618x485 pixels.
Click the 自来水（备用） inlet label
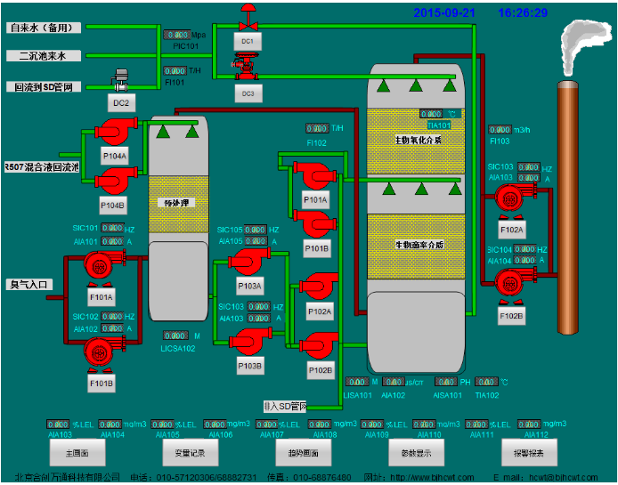point(44,28)
